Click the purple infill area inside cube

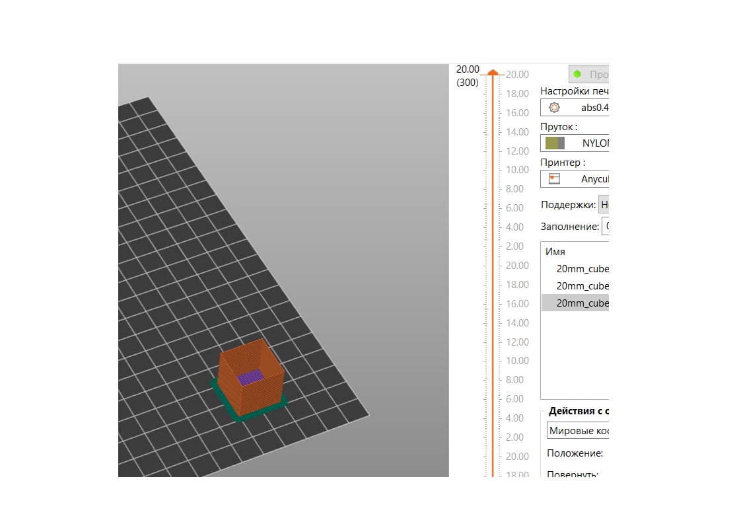click(250, 377)
